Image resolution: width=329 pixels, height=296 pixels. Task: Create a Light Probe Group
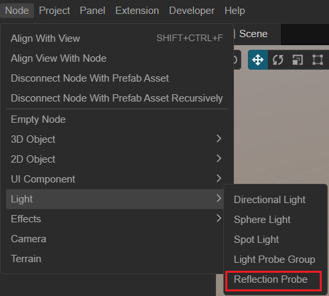pyautogui.click(x=275, y=259)
